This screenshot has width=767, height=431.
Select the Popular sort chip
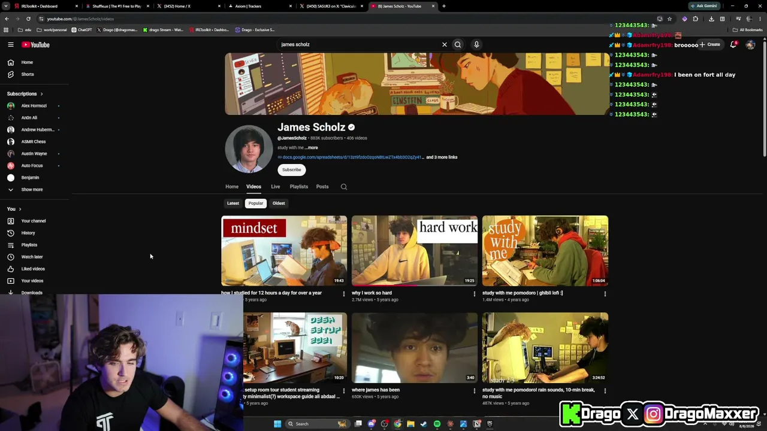pyautogui.click(x=256, y=204)
